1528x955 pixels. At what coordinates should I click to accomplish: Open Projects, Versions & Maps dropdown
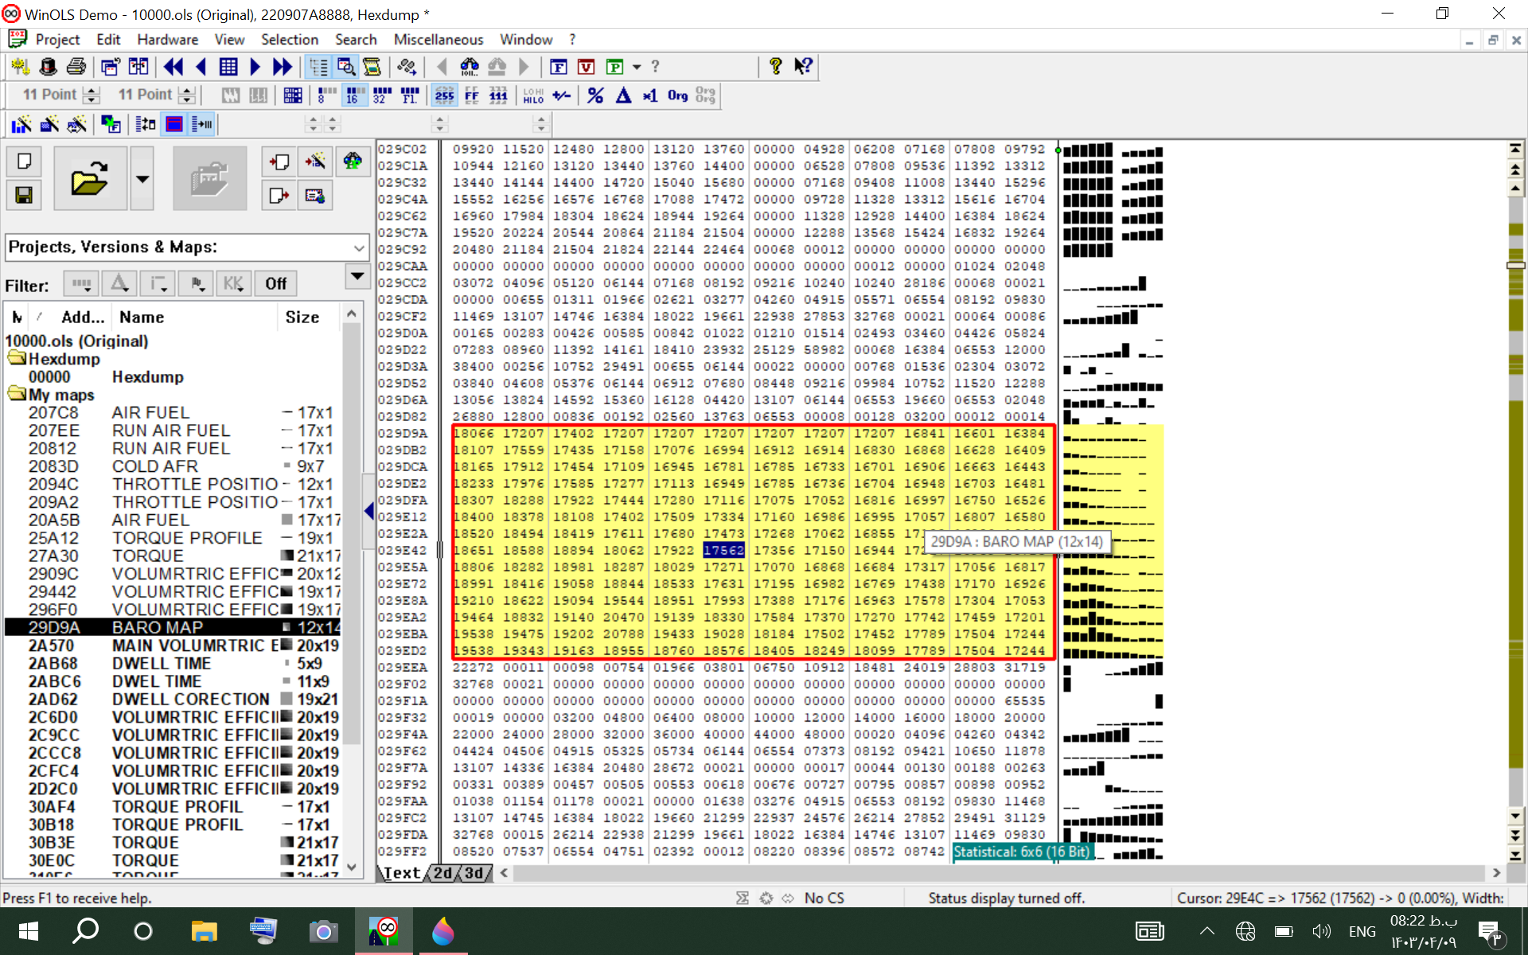[x=359, y=248]
